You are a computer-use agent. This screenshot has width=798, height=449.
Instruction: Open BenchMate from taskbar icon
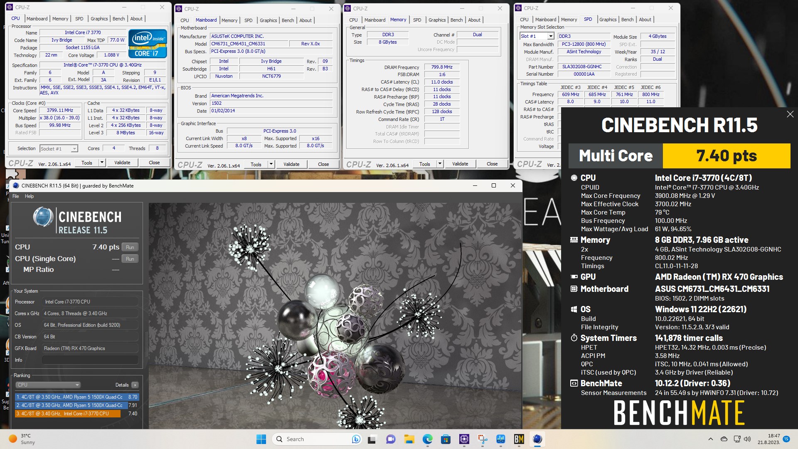click(x=519, y=439)
